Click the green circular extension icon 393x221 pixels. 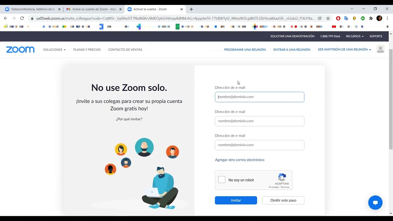[363, 18]
